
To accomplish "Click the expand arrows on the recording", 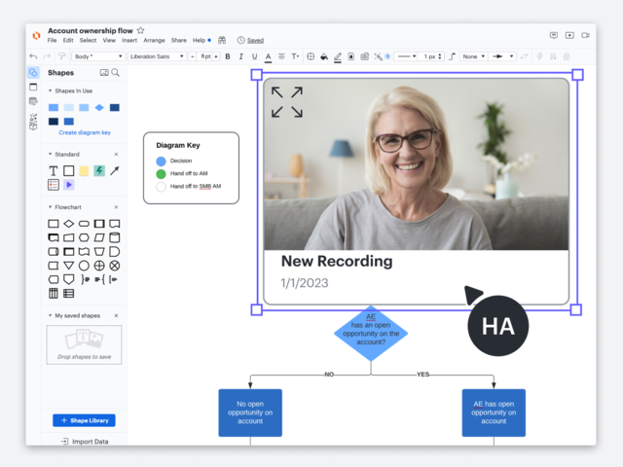I will click(286, 101).
